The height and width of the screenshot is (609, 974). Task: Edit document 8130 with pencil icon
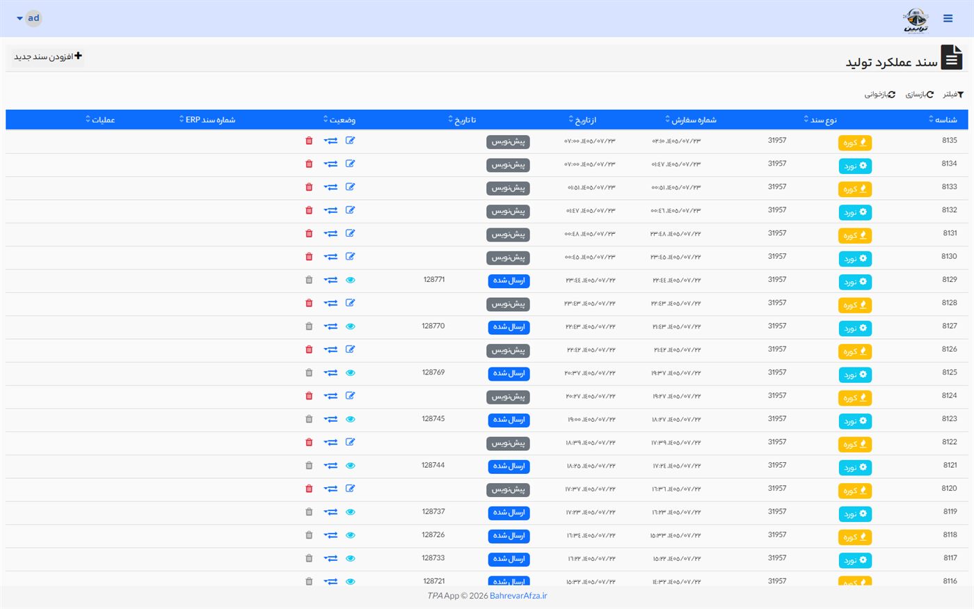click(350, 257)
